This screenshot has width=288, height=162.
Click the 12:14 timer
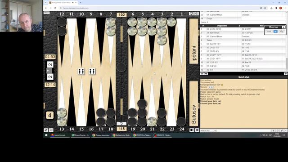click(50, 85)
